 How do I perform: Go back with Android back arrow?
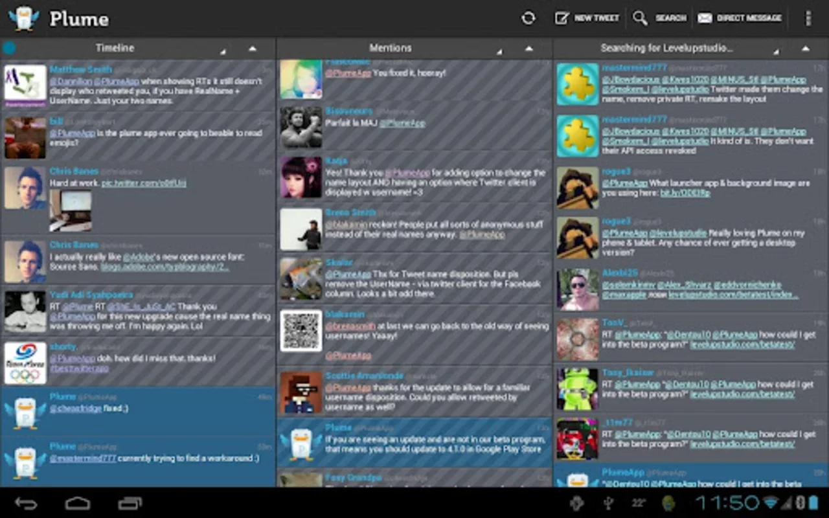click(x=27, y=502)
